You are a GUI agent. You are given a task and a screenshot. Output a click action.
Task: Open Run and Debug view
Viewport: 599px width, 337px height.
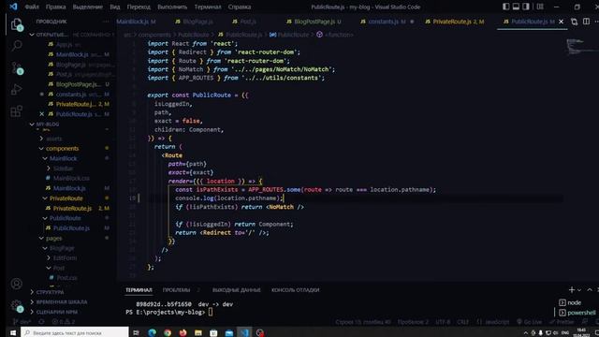click(x=16, y=90)
